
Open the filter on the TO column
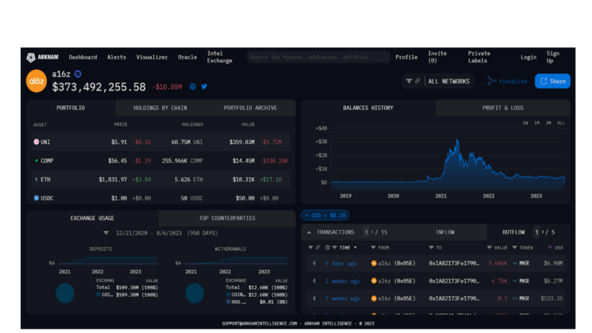pyautogui.click(x=431, y=247)
